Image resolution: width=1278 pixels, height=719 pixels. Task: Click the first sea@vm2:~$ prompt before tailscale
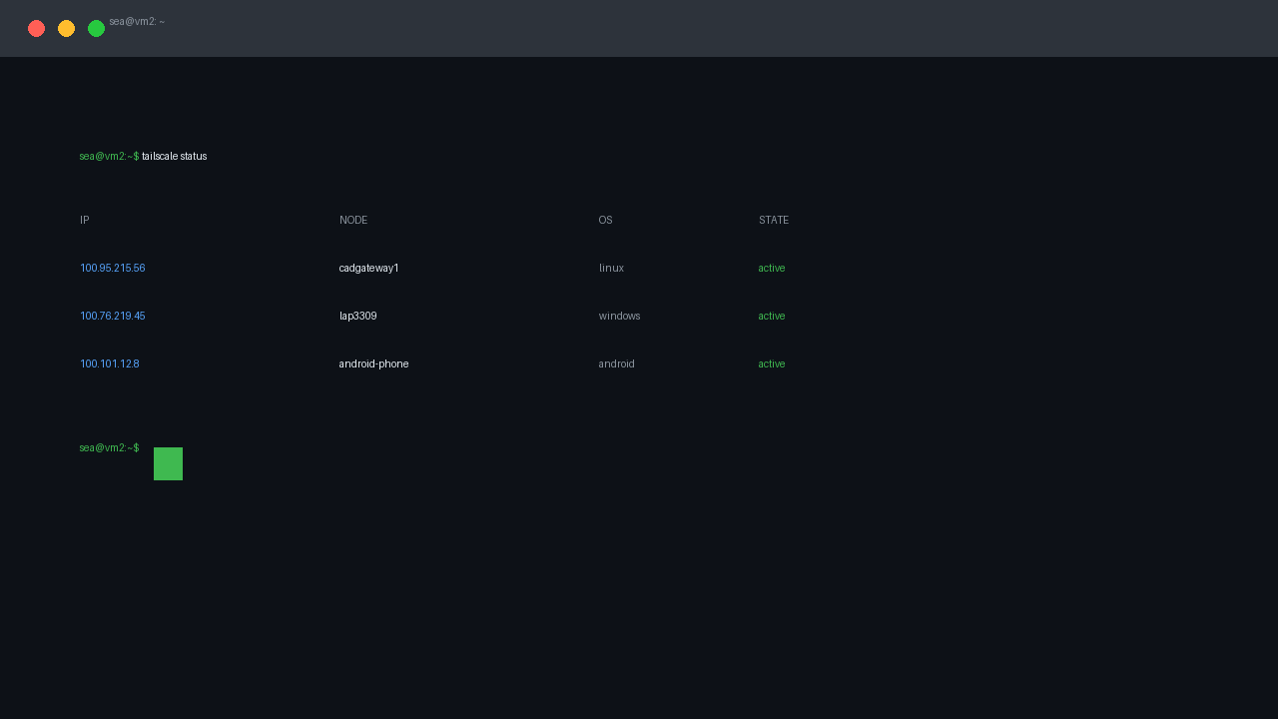[109, 156]
